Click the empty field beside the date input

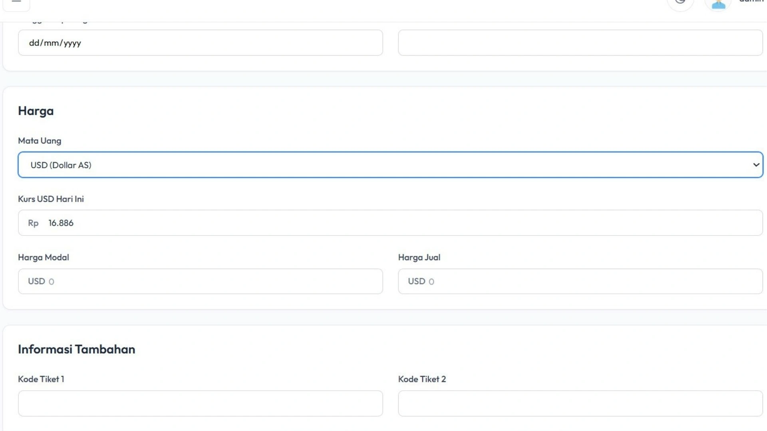coord(580,43)
